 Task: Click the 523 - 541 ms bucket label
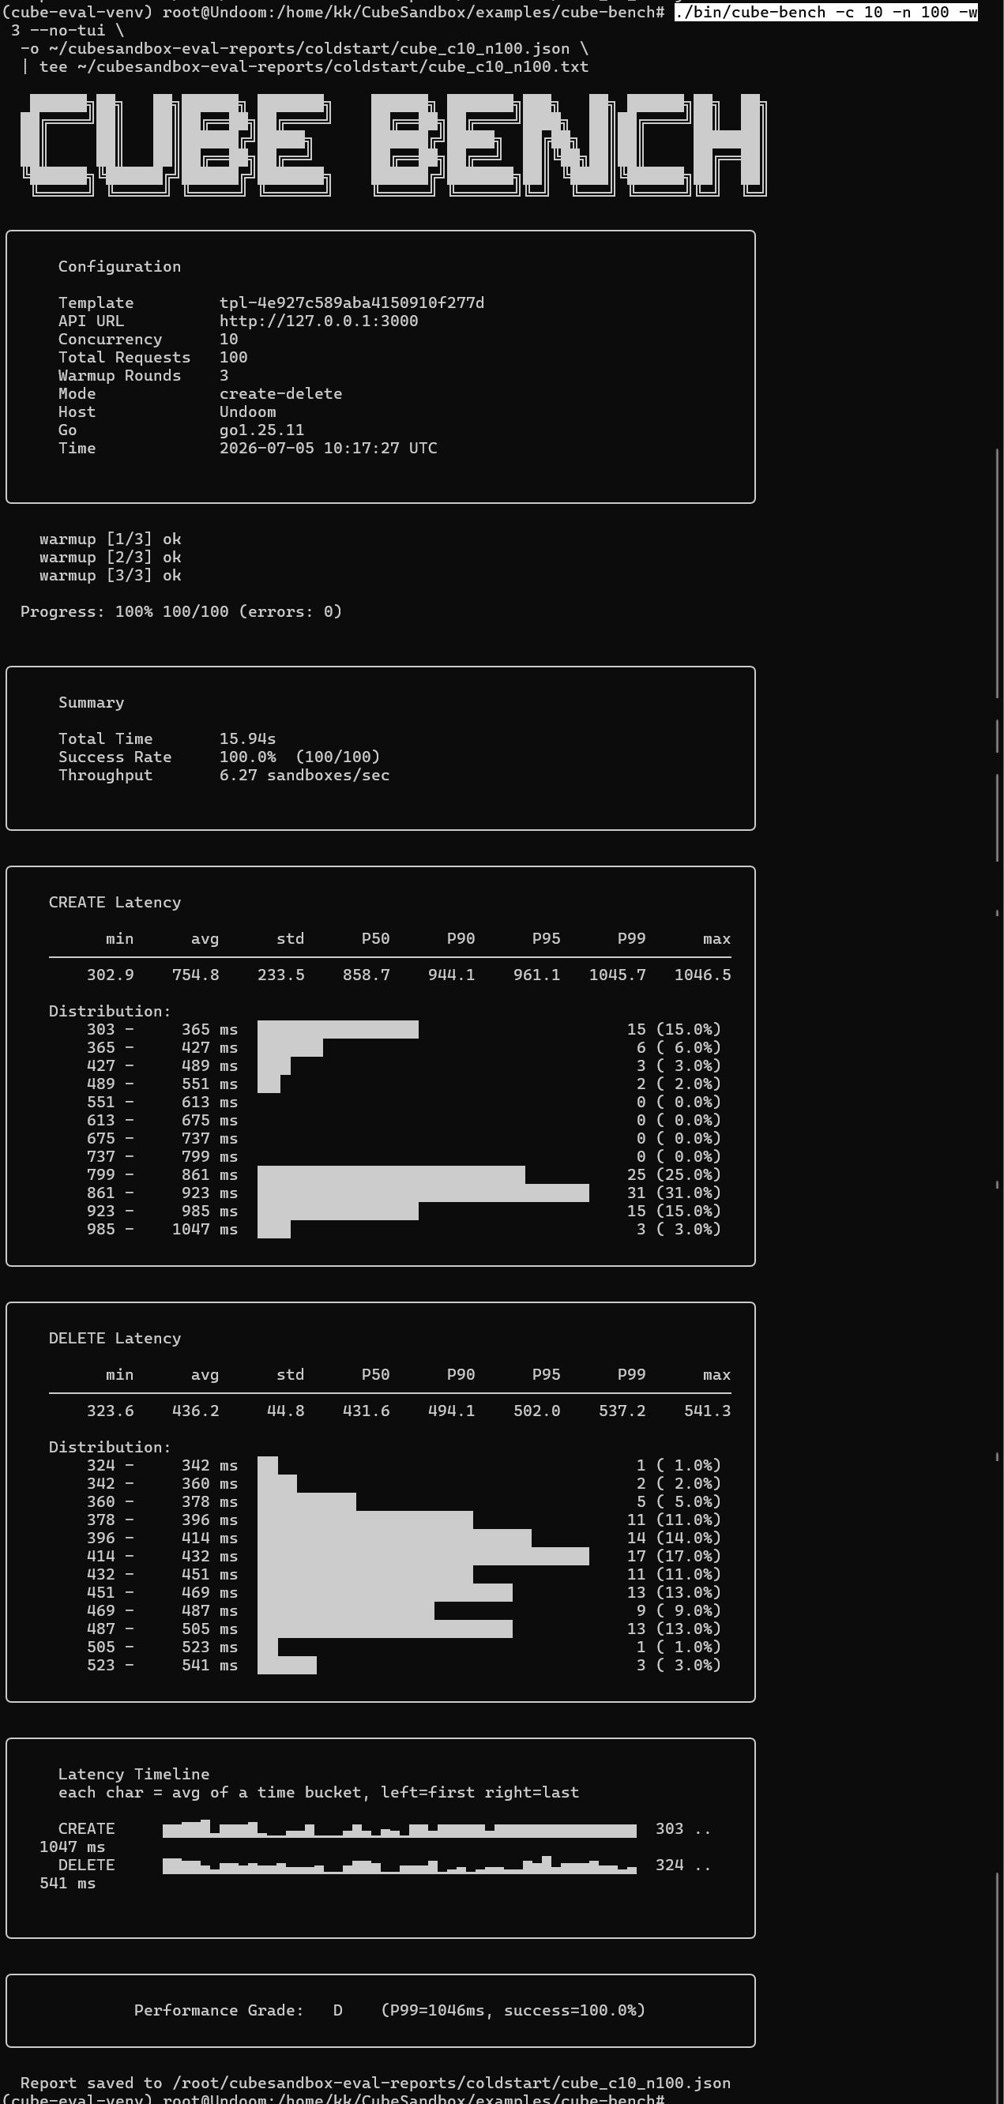pyautogui.click(x=162, y=1666)
